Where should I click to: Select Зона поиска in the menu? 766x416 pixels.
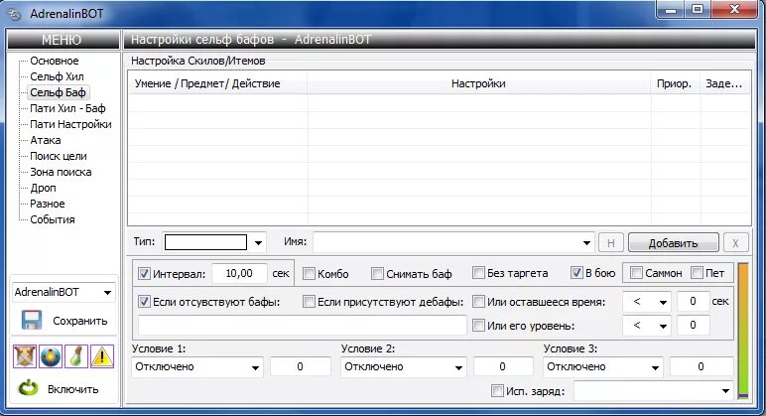61,172
